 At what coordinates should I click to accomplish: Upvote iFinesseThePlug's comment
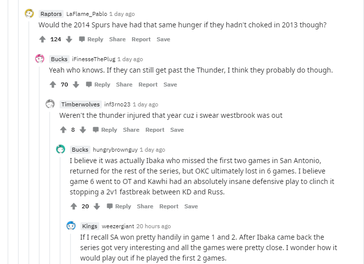53,85
